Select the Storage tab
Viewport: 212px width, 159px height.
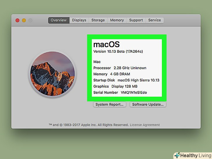[x=98, y=20]
